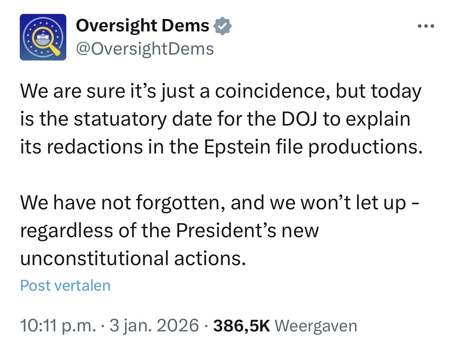Open the @OversightDems handle link
The height and width of the screenshot is (343, 457).
tap(145, 49)
